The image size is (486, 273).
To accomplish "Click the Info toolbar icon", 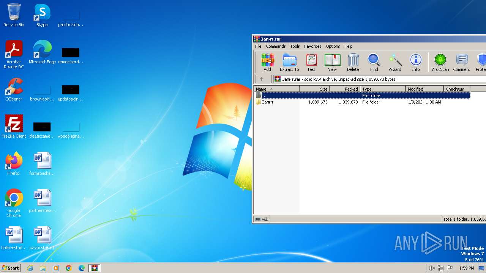I will 416,63.
